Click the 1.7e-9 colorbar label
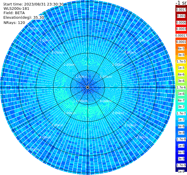 click(x=181, y=165)
